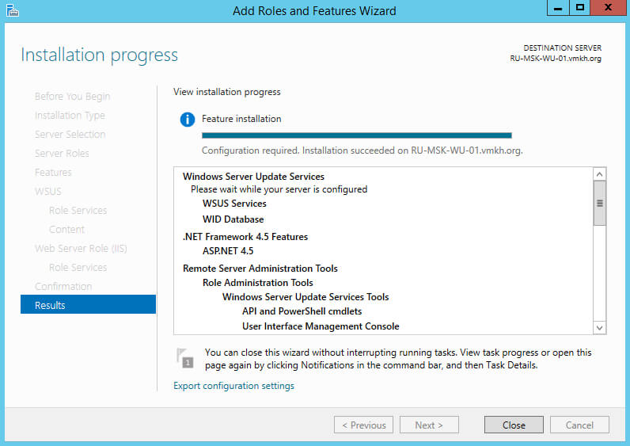Click the ASP.NET 4.5 entry
630x446 pixels.
click(x=228, y=251)
